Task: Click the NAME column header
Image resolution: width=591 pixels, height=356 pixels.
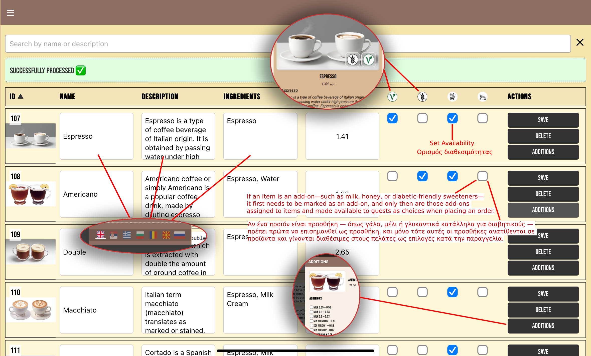Action: click(67, 96)
